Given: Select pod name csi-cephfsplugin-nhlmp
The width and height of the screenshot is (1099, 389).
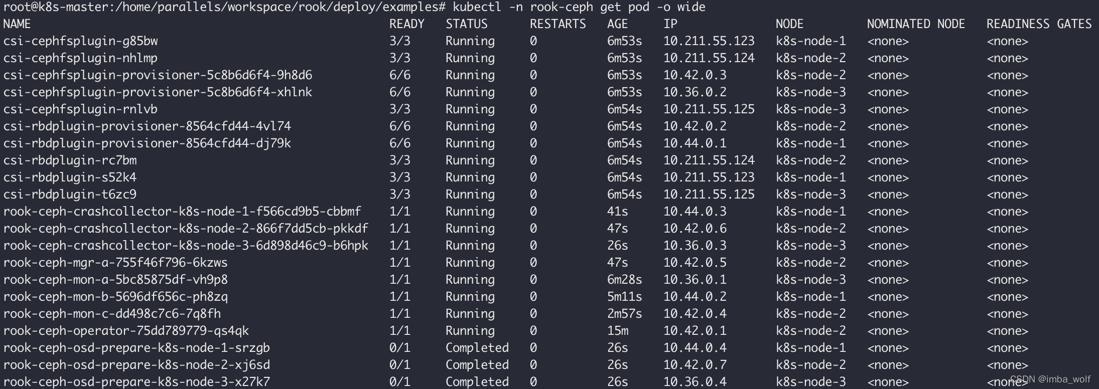Looking at the screenshot, I should tap(80, 58).
